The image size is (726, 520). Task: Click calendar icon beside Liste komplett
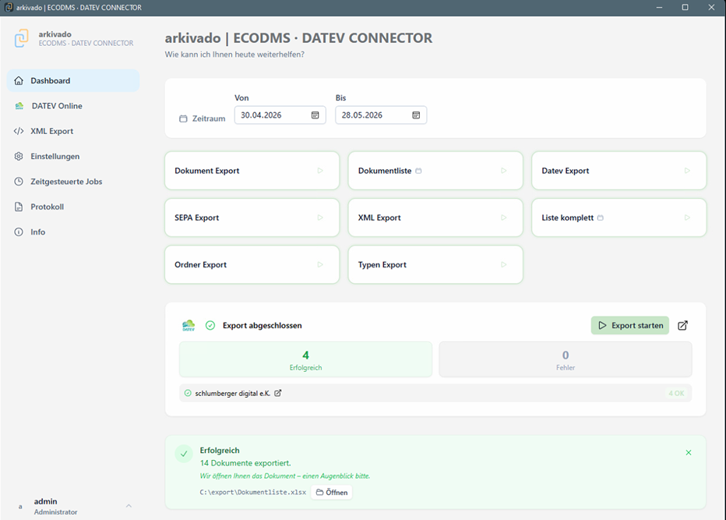(x=601, y=218)
